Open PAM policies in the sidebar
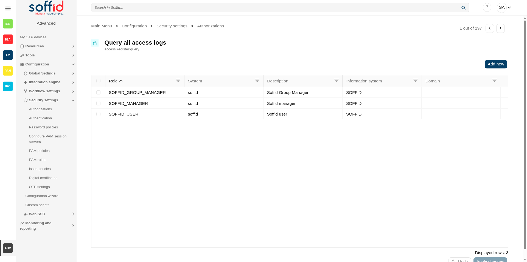 coord(39,151)
